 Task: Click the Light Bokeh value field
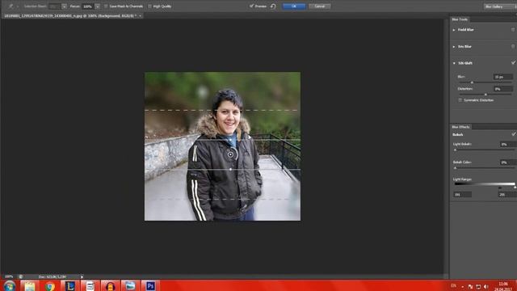[x=508, y=145]
